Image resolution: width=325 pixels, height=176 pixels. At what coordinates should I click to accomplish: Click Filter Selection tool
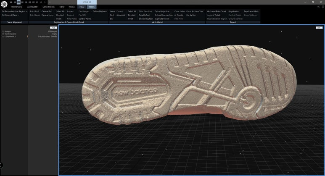coord(145,11)
